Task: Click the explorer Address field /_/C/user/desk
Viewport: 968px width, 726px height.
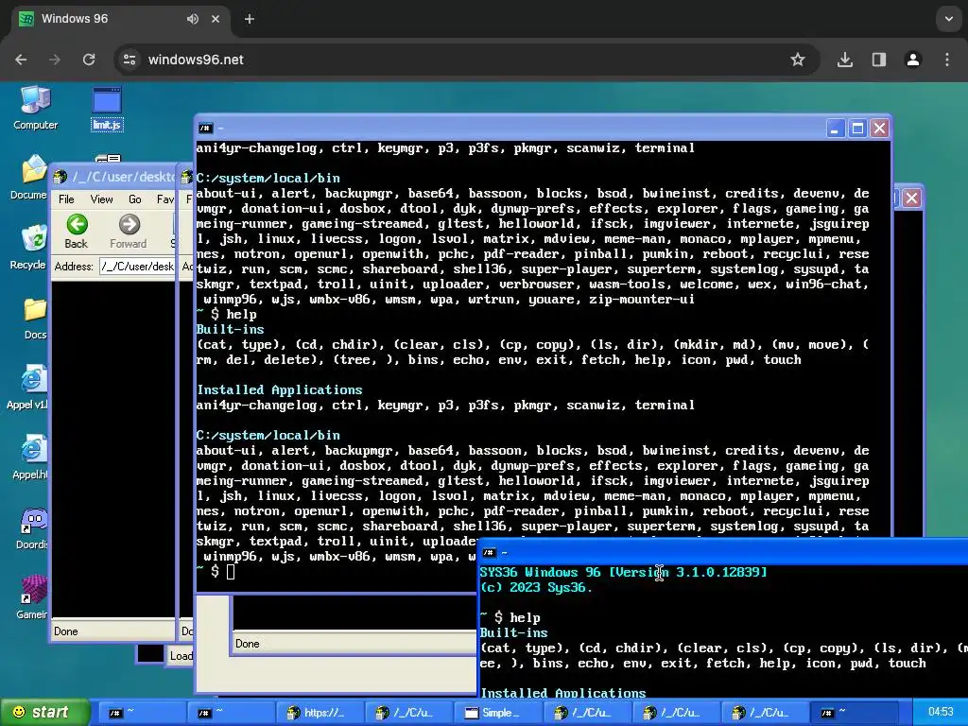Action: [x=137, y=267]
